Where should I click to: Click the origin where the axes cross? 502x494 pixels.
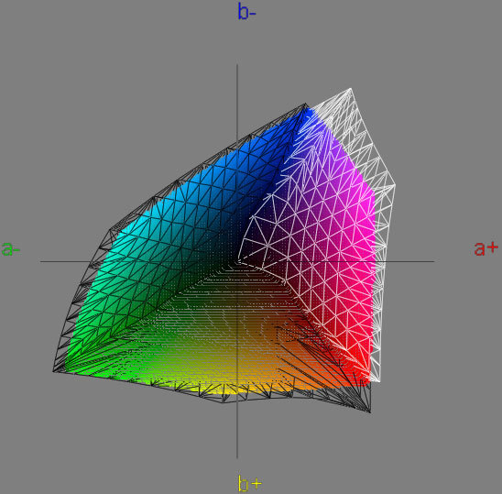[x=237, y=261]
